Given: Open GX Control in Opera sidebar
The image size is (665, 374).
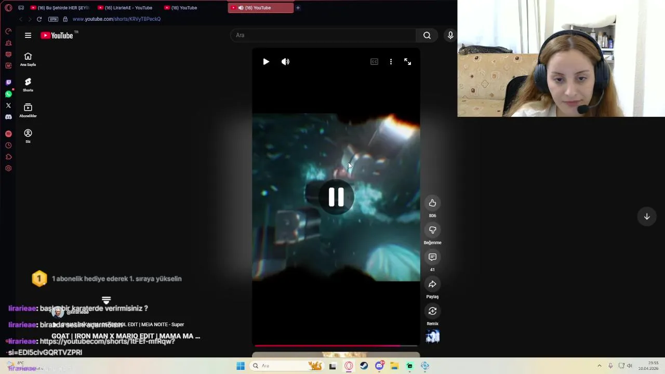Looking at the screenshot, I should click(x=8, y=31).
